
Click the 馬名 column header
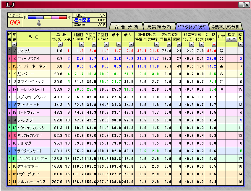[34, 37]
